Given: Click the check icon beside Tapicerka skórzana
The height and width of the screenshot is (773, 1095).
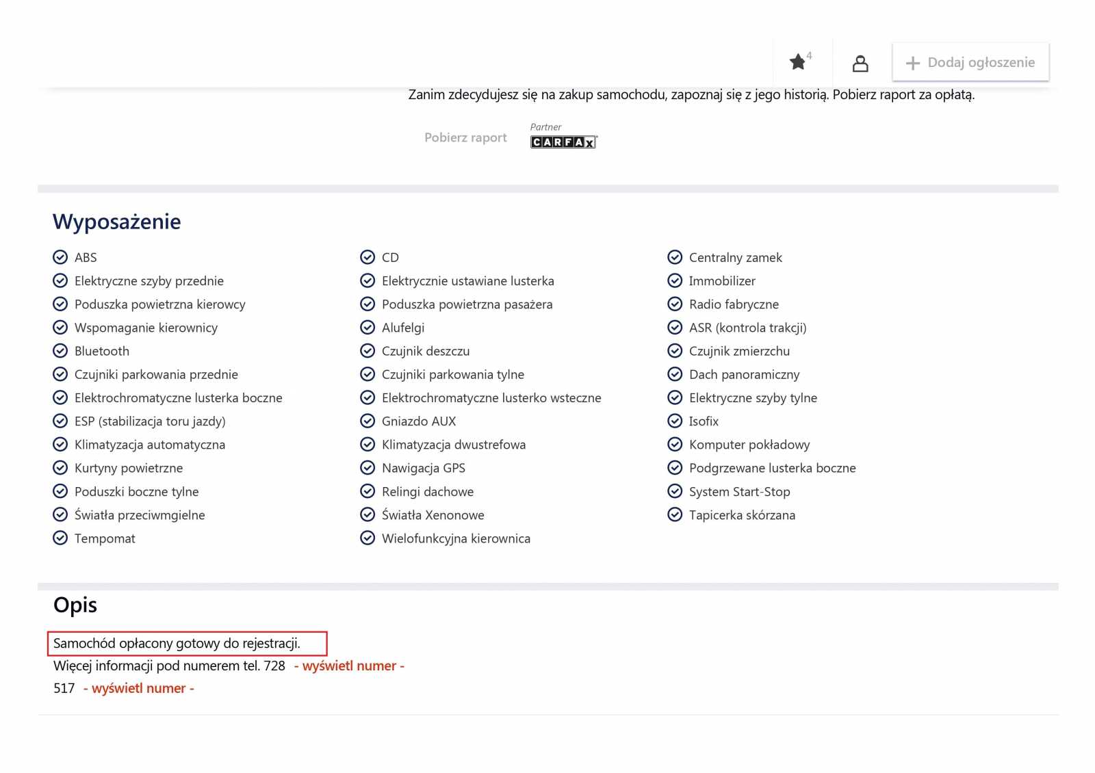Looking at the screenshot, I should tap(675, 515).
